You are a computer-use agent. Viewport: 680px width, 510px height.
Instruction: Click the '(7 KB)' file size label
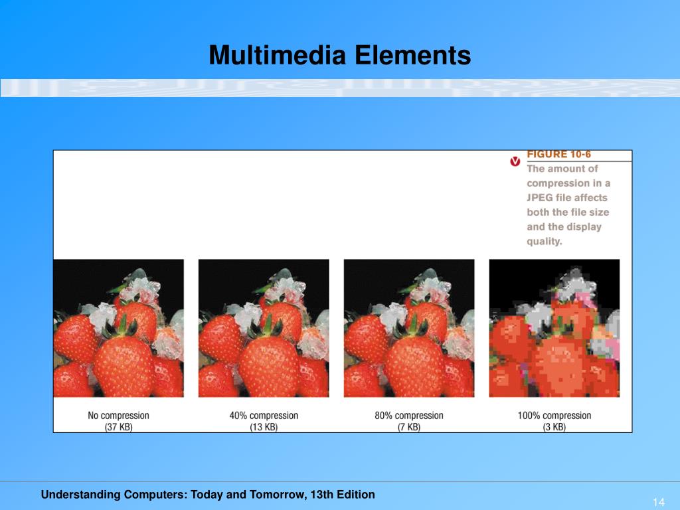[x=409, y=427]
